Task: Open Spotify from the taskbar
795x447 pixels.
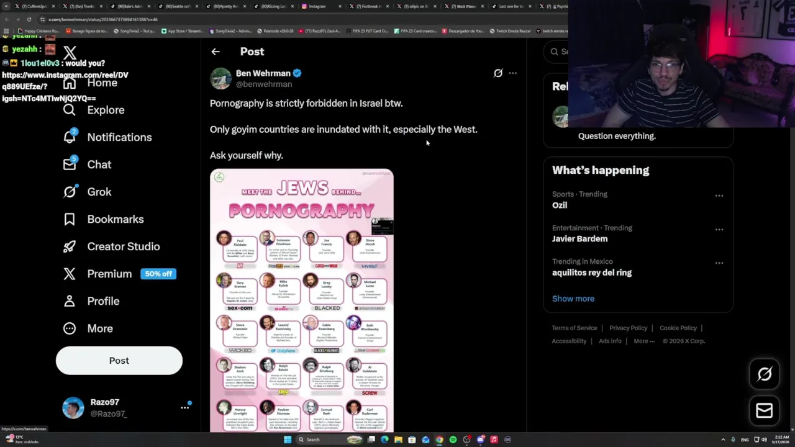Action: (x=453, y=440)
